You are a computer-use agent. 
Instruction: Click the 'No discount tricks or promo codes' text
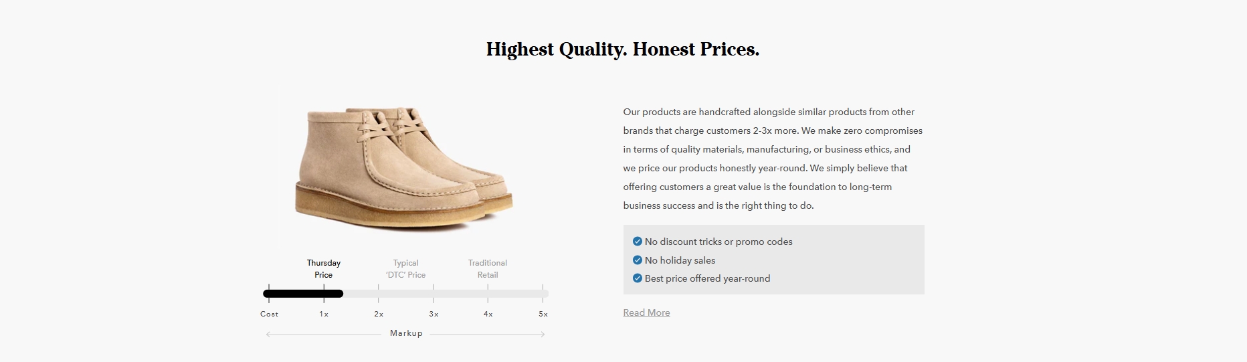718,242
